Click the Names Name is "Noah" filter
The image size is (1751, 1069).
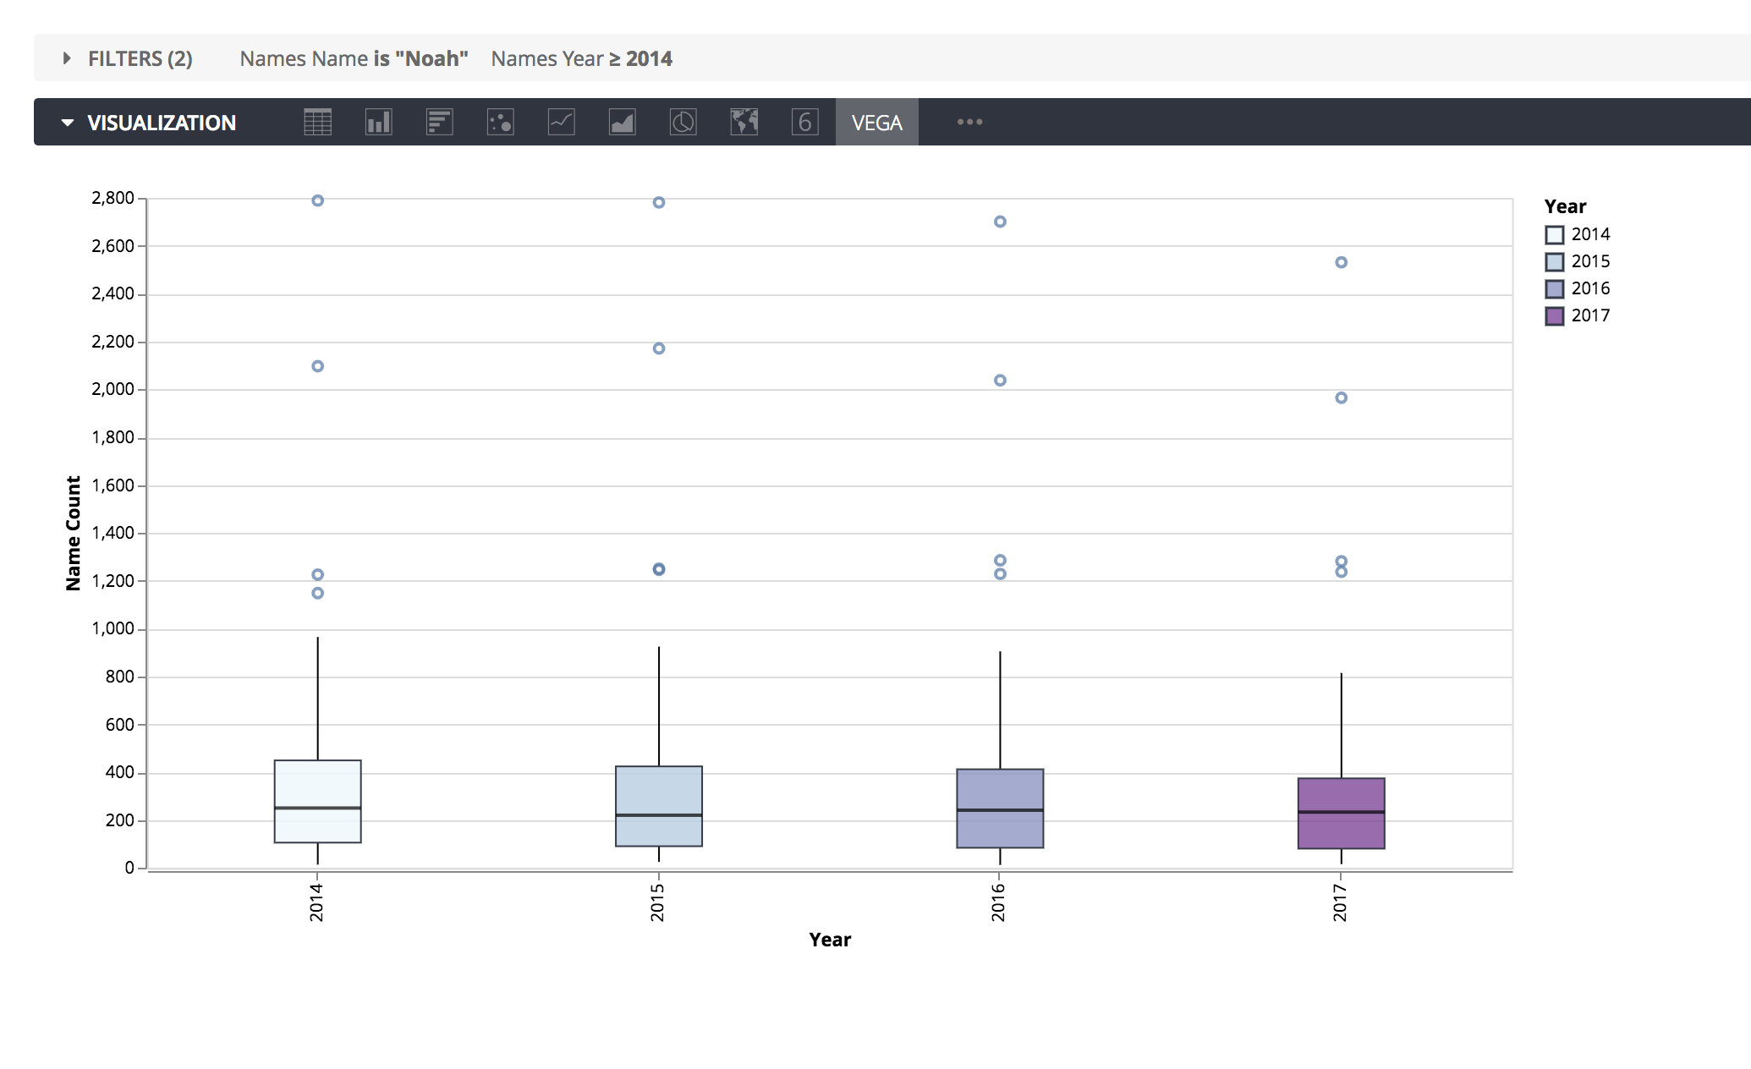[x=354, y=58]
